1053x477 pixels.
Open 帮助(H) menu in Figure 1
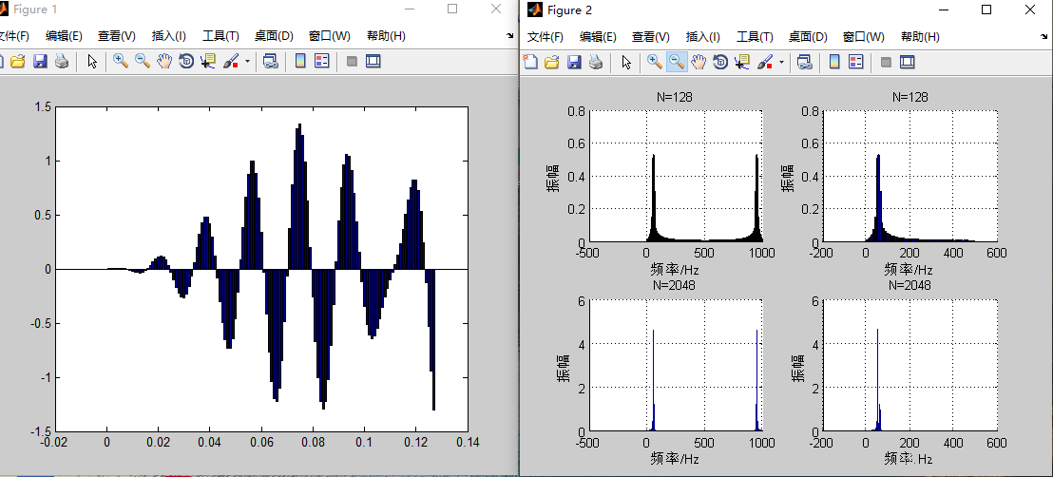pos(386,36)
